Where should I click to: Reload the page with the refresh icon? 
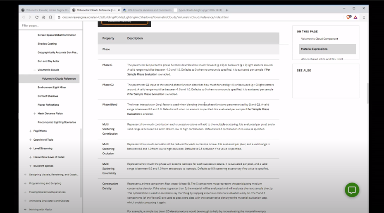click(37, 17)
